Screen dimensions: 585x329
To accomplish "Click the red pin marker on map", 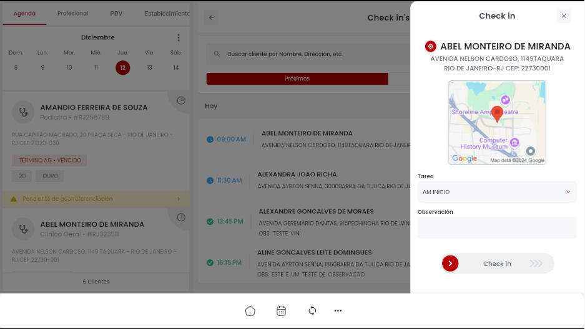I will coord(497,114).
